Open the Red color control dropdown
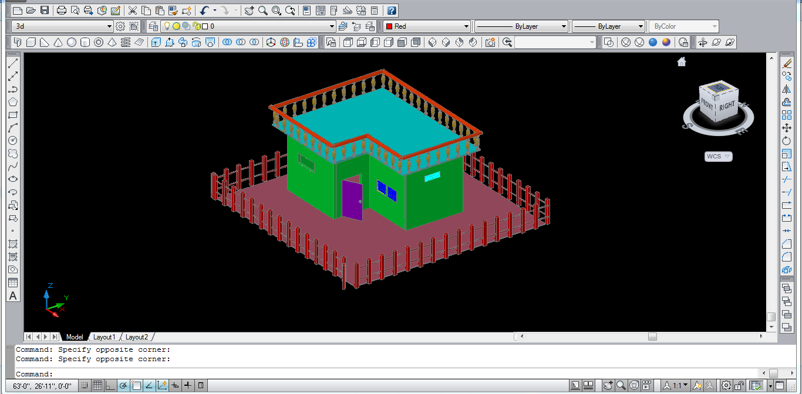802x394 pixels. coord(467,26)
